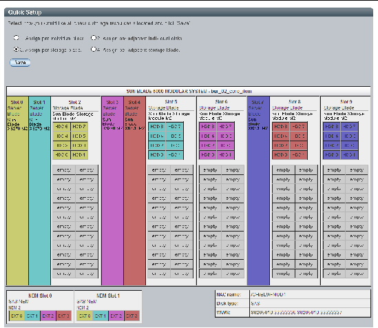
Task: Click the WWN value in info table
Action: click(x=310, y=312)
